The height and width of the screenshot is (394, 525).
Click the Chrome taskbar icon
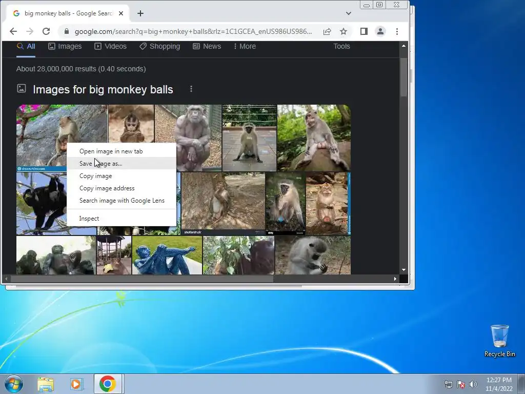(x=108, y=384)
